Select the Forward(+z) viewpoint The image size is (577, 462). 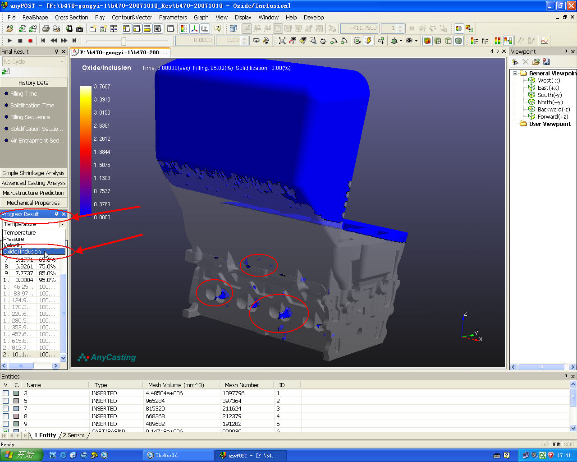pyautogui.click(x=553, y=117)
